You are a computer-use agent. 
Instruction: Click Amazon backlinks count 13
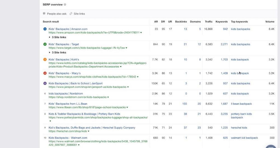[185, 29]
